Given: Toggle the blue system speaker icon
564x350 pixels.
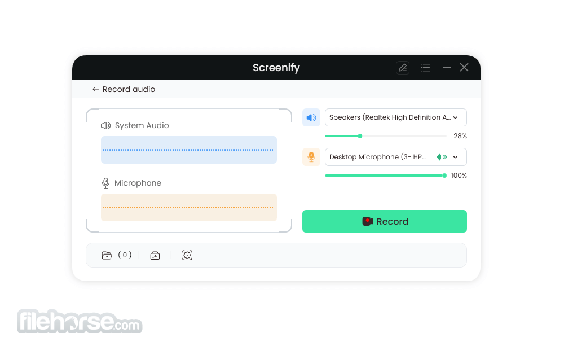Looking at the screenshot, I should click(311, 117).
